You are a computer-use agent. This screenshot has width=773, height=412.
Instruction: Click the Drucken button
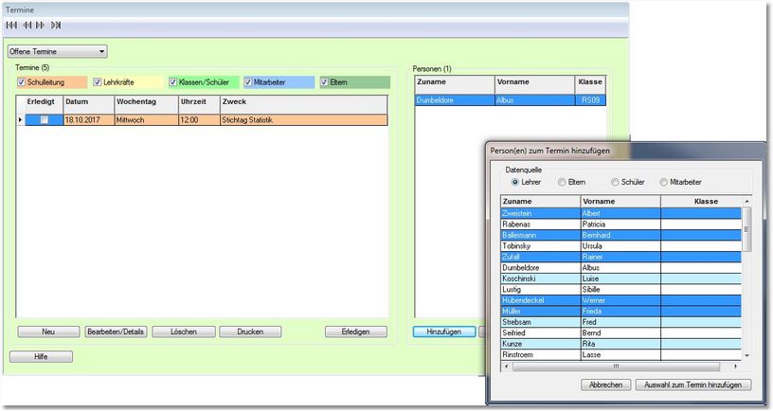(x=250, y=332)
